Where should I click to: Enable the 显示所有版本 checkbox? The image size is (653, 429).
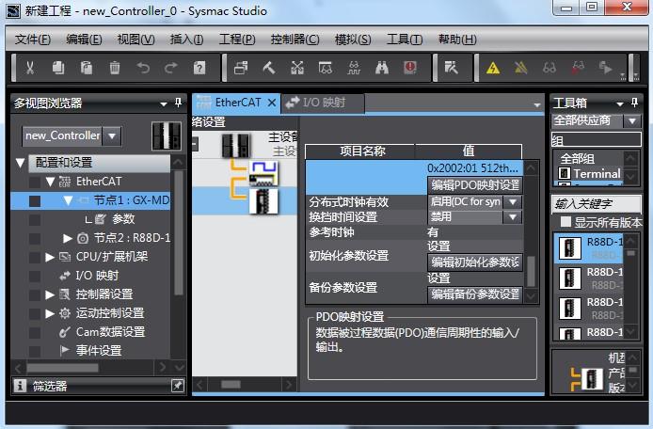point(565,222)
